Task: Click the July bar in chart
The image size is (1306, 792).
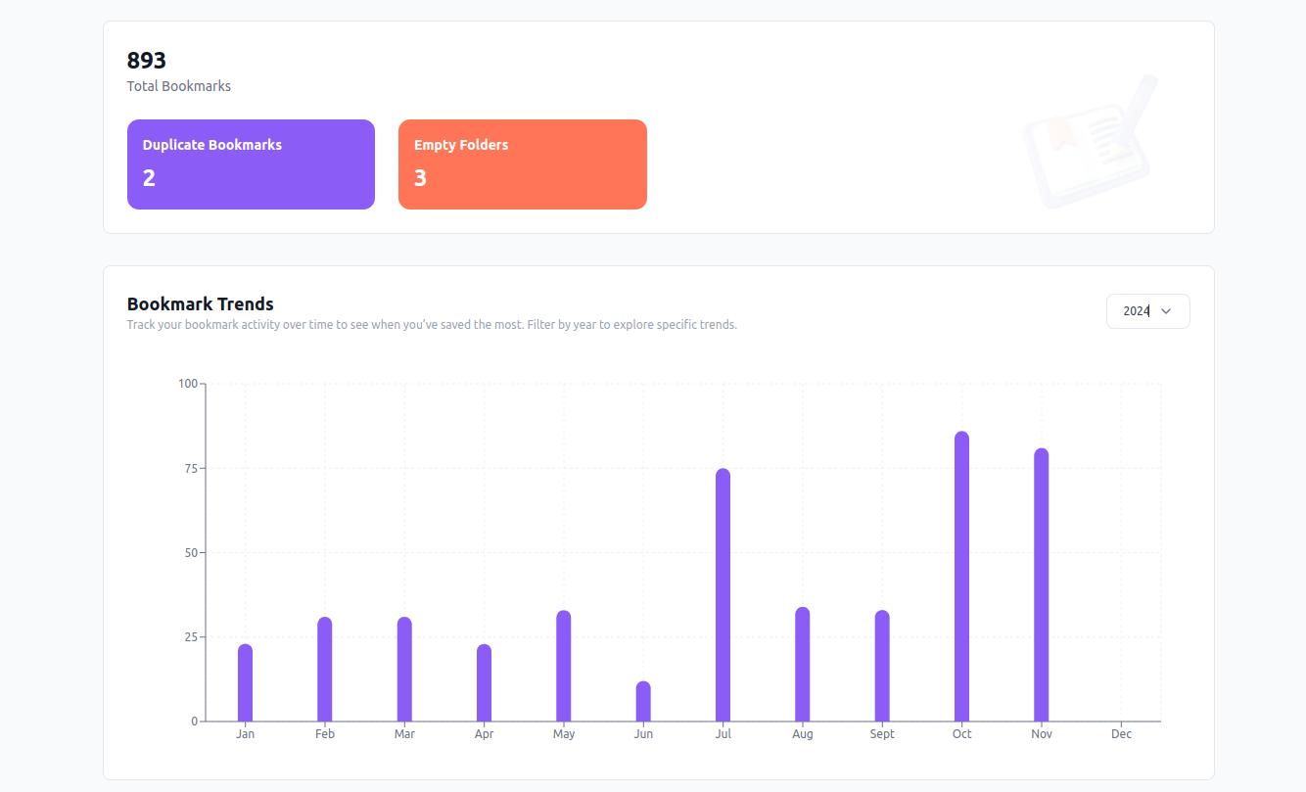Action: [x=723, y=594]
